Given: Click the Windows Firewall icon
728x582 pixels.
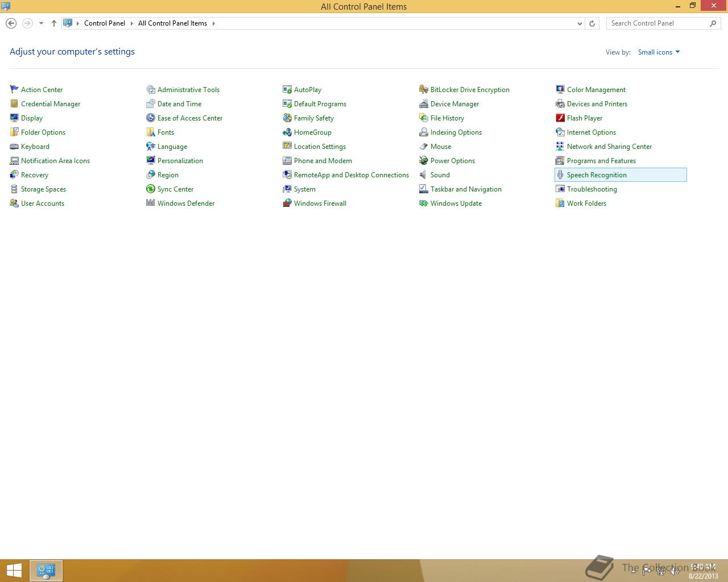Looking at the screenshot, I should tap(287, 203).
